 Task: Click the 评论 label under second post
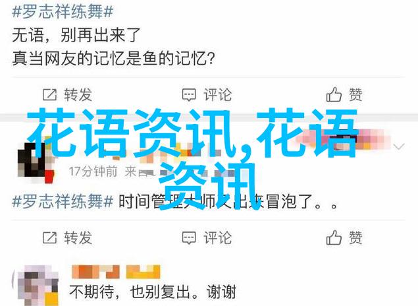pyautogui.click(x=217, y=237)
